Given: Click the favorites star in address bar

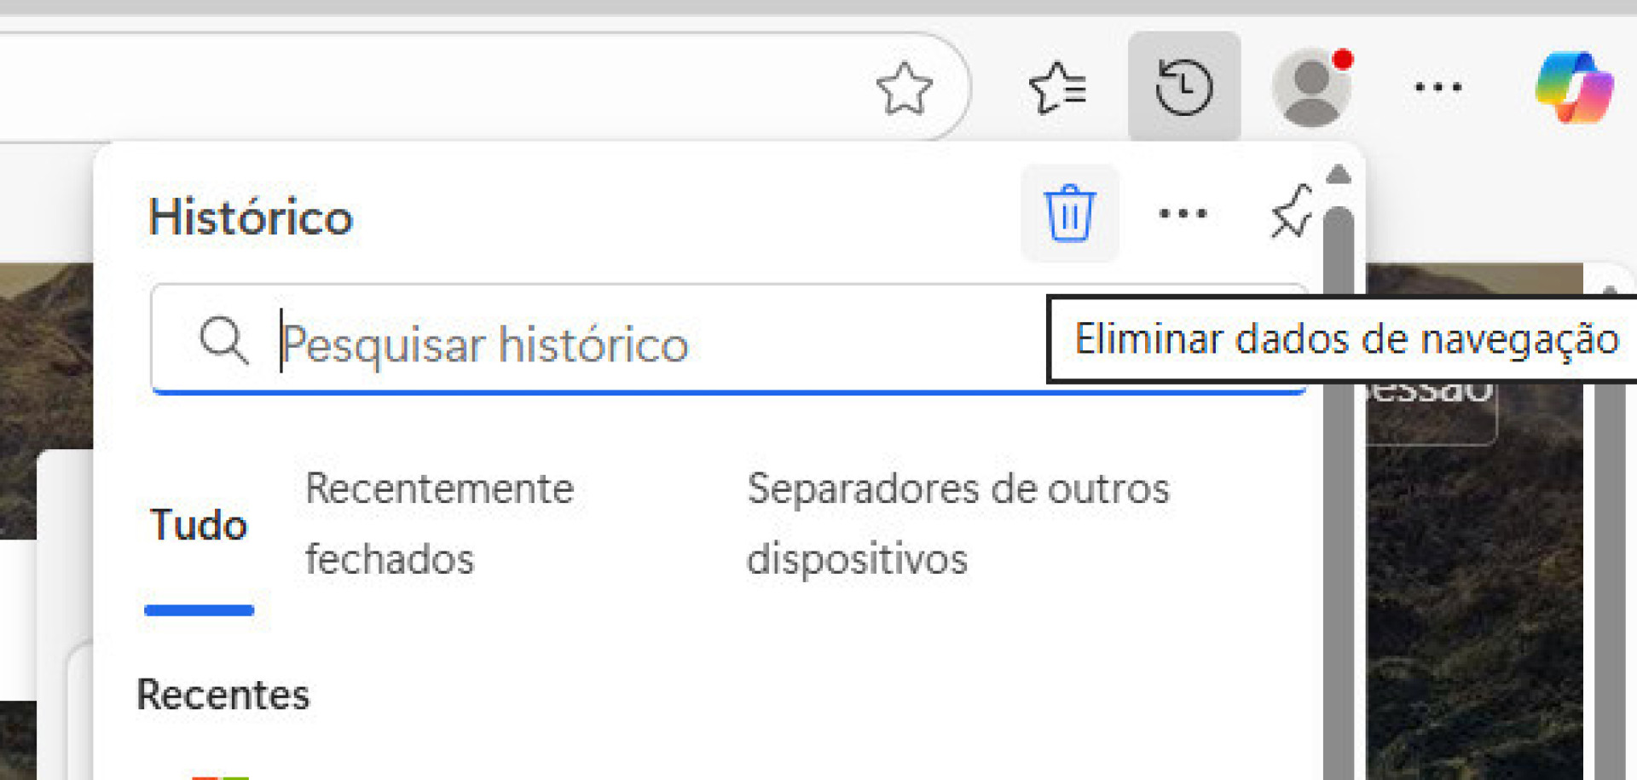Looking at the screenshot, I should click(x=906, y=85).
